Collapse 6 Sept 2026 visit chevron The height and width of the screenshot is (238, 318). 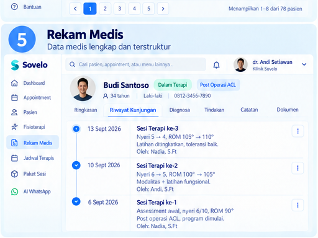click(x=76, y=201)
